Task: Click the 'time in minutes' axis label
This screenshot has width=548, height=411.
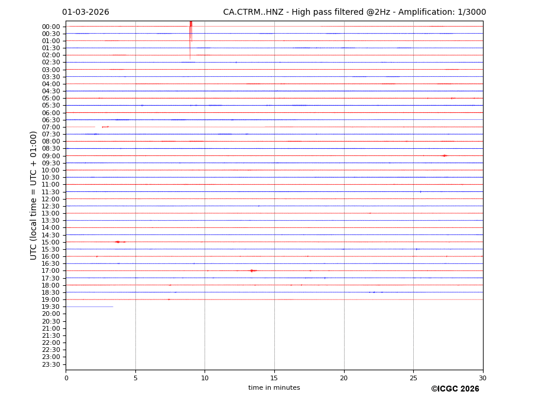Action: pos(274,388)
